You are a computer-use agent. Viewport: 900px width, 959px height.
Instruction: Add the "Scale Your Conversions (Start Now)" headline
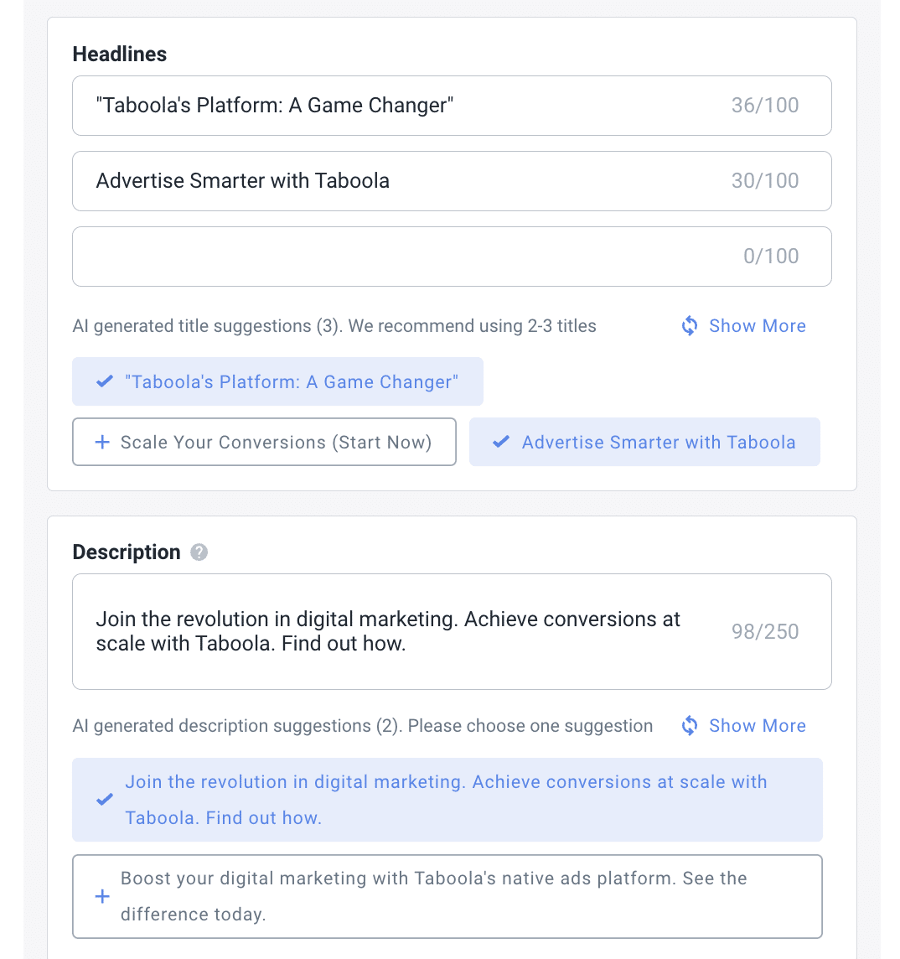click(264, 442)
